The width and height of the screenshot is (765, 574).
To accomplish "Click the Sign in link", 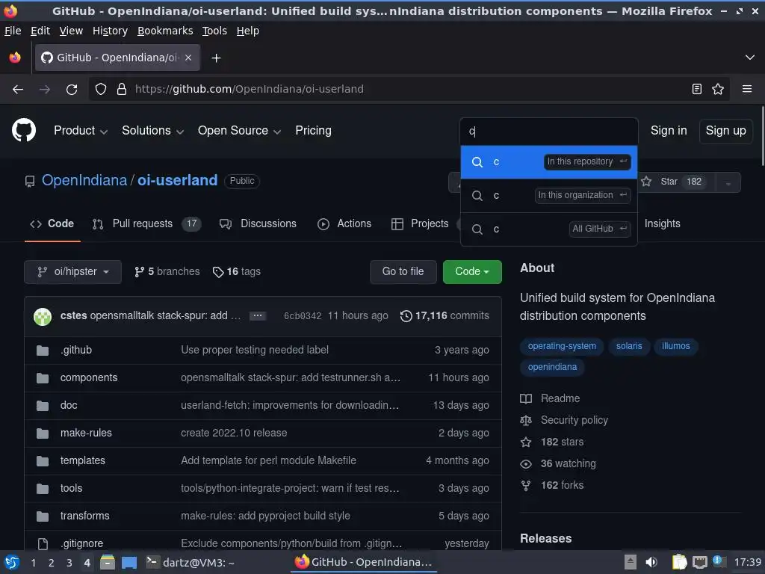I will tap(669, 131).
